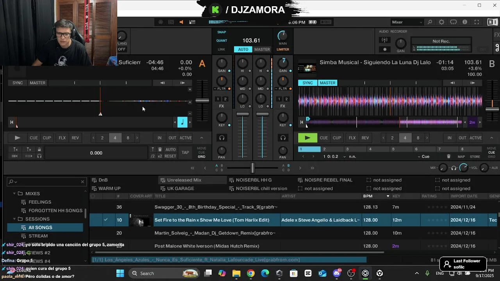Click TAP tempo button on deck A
The height and width of the screenshot is (281, 500).
click(185, 153)
